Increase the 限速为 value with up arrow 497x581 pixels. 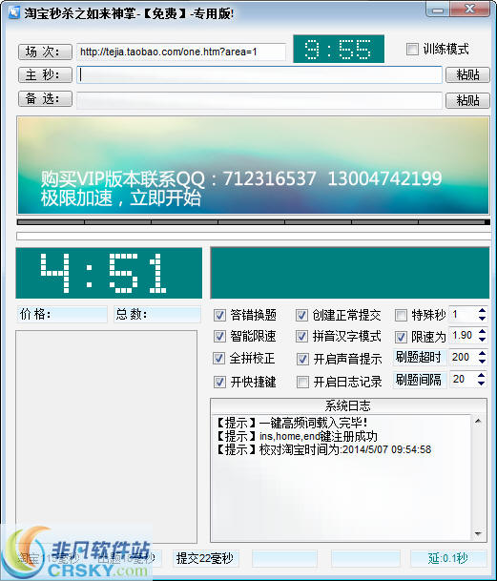point(482,332)
